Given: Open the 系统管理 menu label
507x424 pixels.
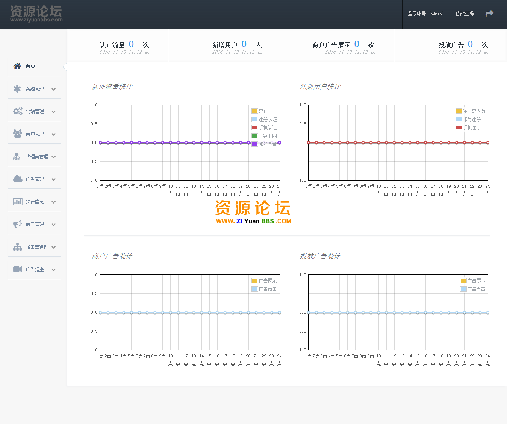Looking at the screenshot, I should (x=35, y=89).
